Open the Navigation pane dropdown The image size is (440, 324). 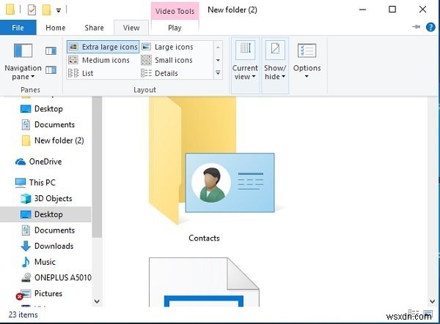point(23,61)
